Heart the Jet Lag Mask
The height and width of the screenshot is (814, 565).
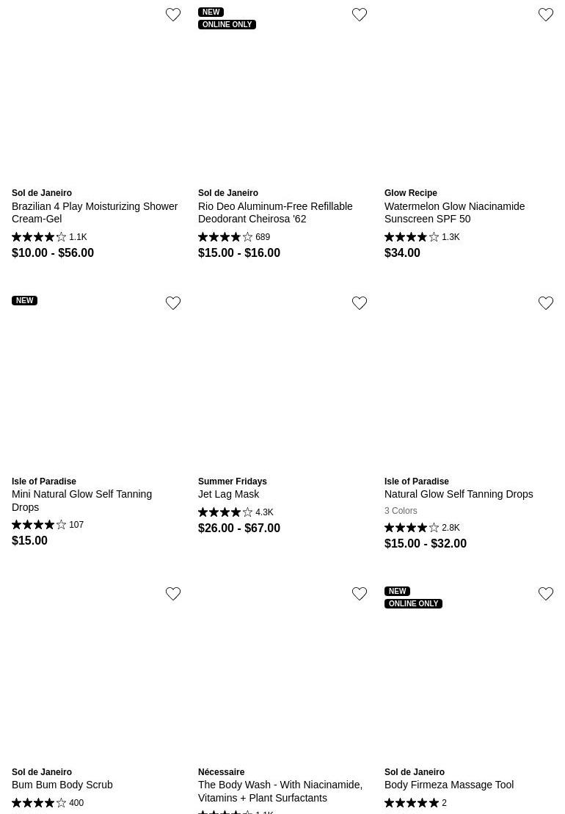[360, 303]
